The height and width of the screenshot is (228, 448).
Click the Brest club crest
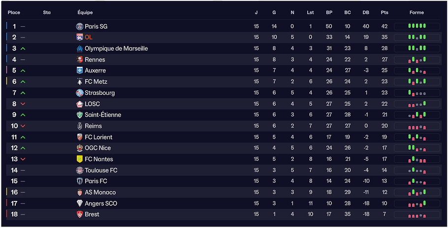pos(80,214)
